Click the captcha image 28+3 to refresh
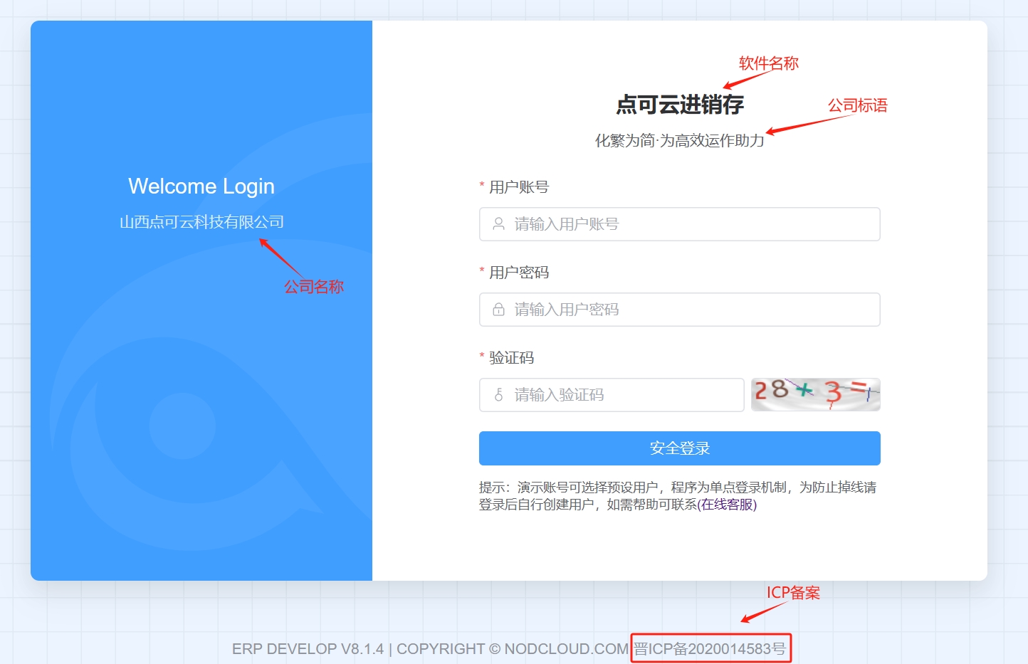 [x=816, y=395]
